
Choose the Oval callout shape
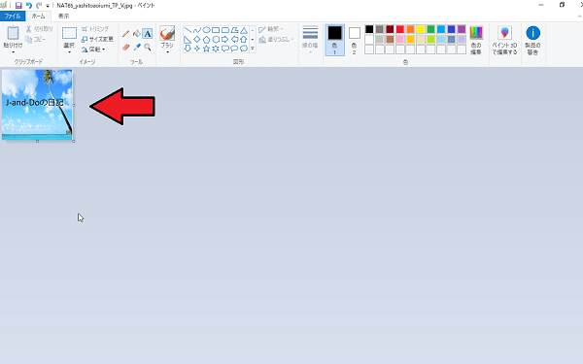point(234,49)
